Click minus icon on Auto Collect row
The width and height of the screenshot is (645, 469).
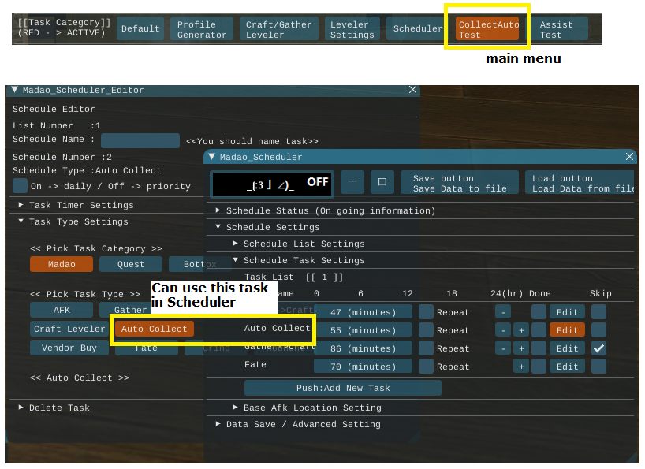coord(503,330)
